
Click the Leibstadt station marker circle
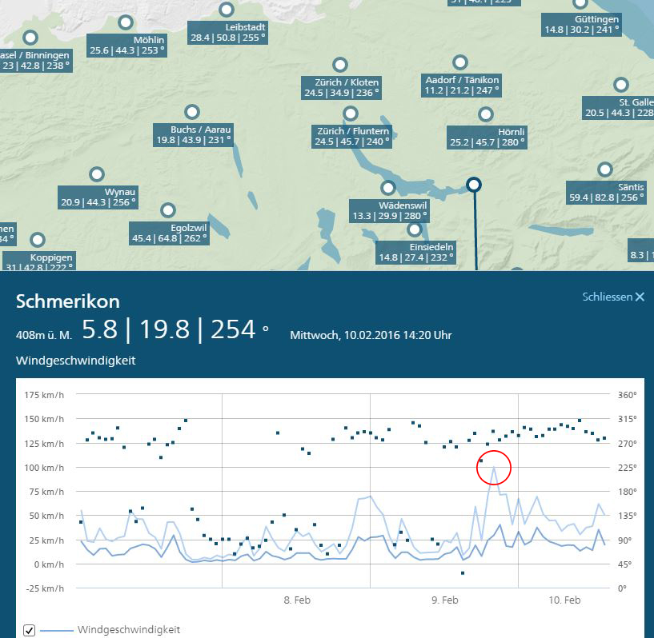[227, 9]
